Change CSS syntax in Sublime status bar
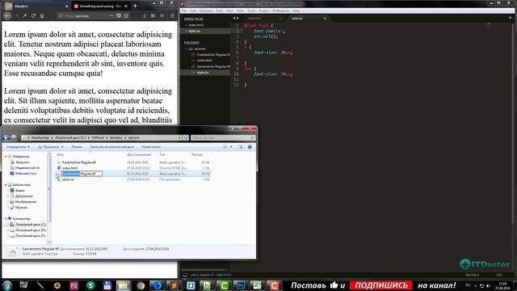 (x=499, y=275)
